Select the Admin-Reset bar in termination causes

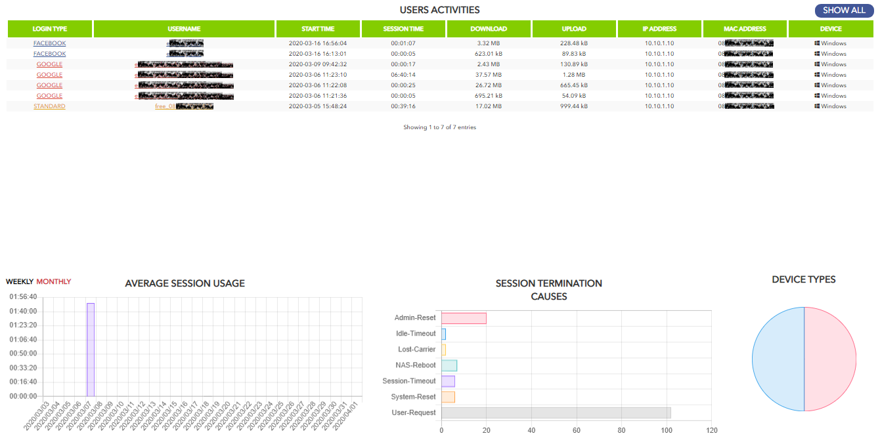pos(463,317)
